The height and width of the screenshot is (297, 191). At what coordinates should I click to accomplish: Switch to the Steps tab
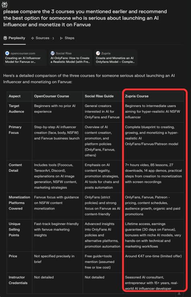point(67,38)
